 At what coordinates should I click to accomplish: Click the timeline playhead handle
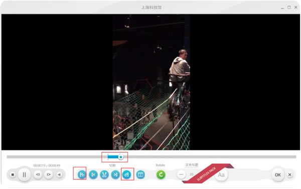click(121, 157)
